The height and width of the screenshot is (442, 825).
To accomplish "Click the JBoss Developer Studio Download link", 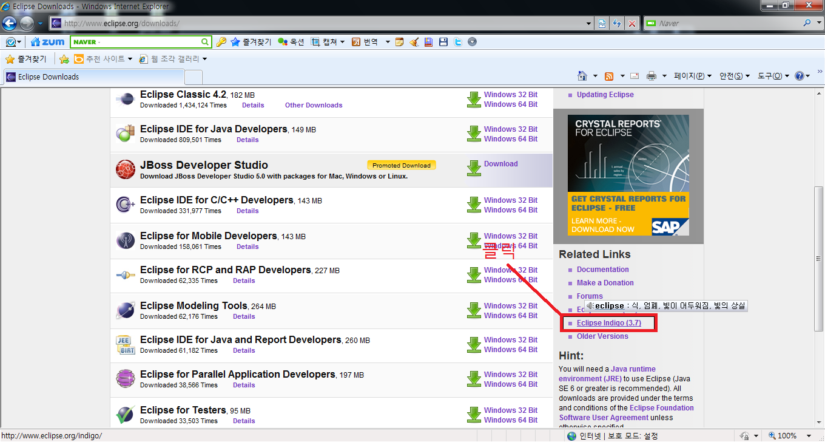I will pyautogui.click(x=500, y=164).
